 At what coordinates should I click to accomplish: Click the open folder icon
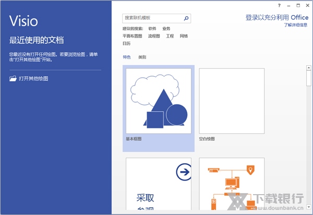point(13,78)
